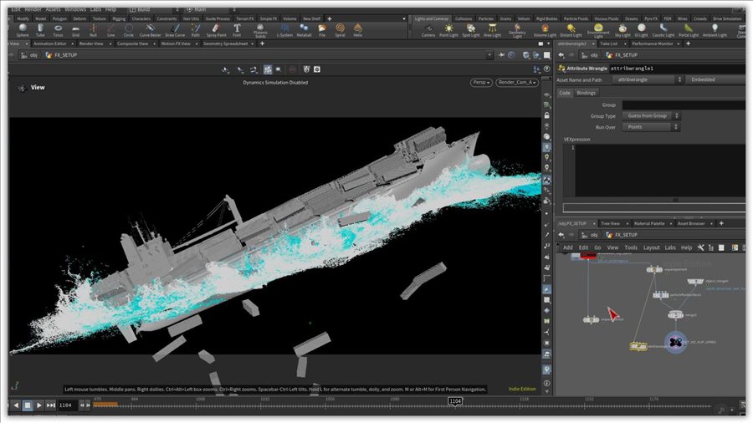Create an L-System from the shelf
The height and width of the screenshot is (423, 753).
tap(284, 29)
